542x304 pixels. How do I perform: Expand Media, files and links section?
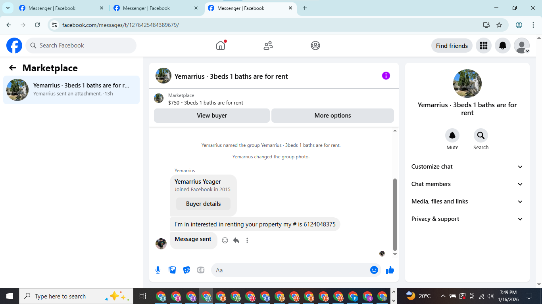pyautogui.click(x=467, y=201)
